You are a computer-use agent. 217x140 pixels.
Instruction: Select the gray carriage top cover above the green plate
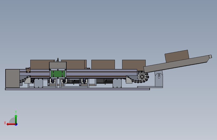(x=58, y=65)
